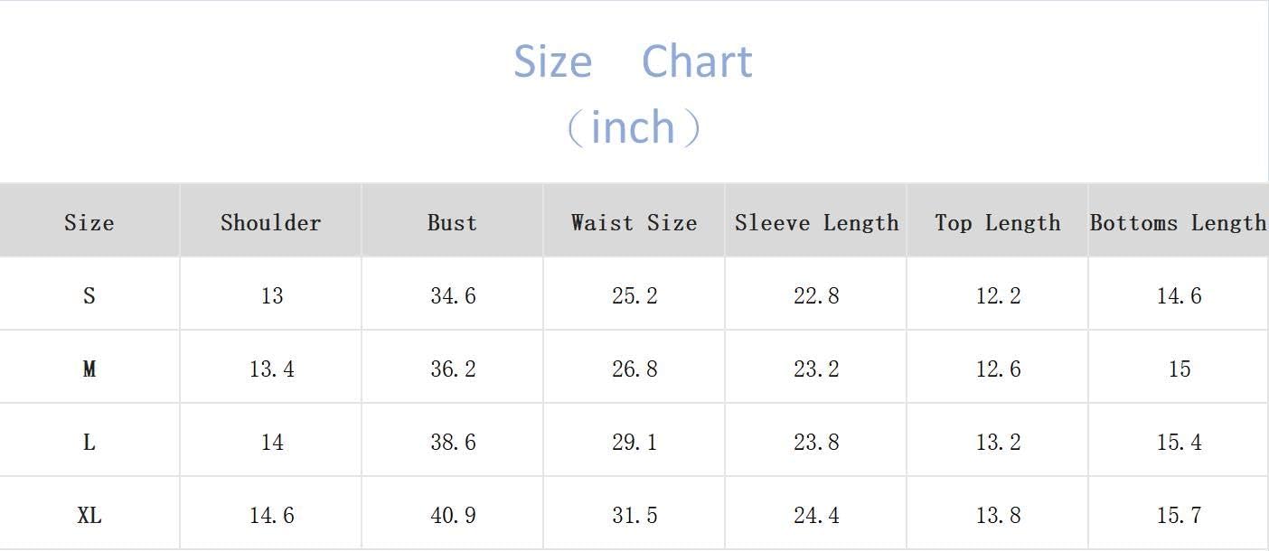Select sleeve length 23.8 for size L

click(x=816, y=442)
